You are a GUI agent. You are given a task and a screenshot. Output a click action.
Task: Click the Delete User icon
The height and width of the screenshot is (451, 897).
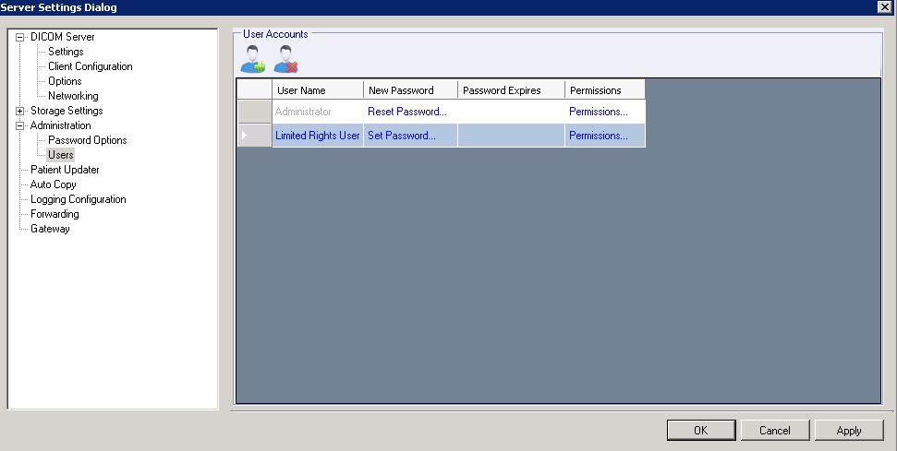point(285,59)
